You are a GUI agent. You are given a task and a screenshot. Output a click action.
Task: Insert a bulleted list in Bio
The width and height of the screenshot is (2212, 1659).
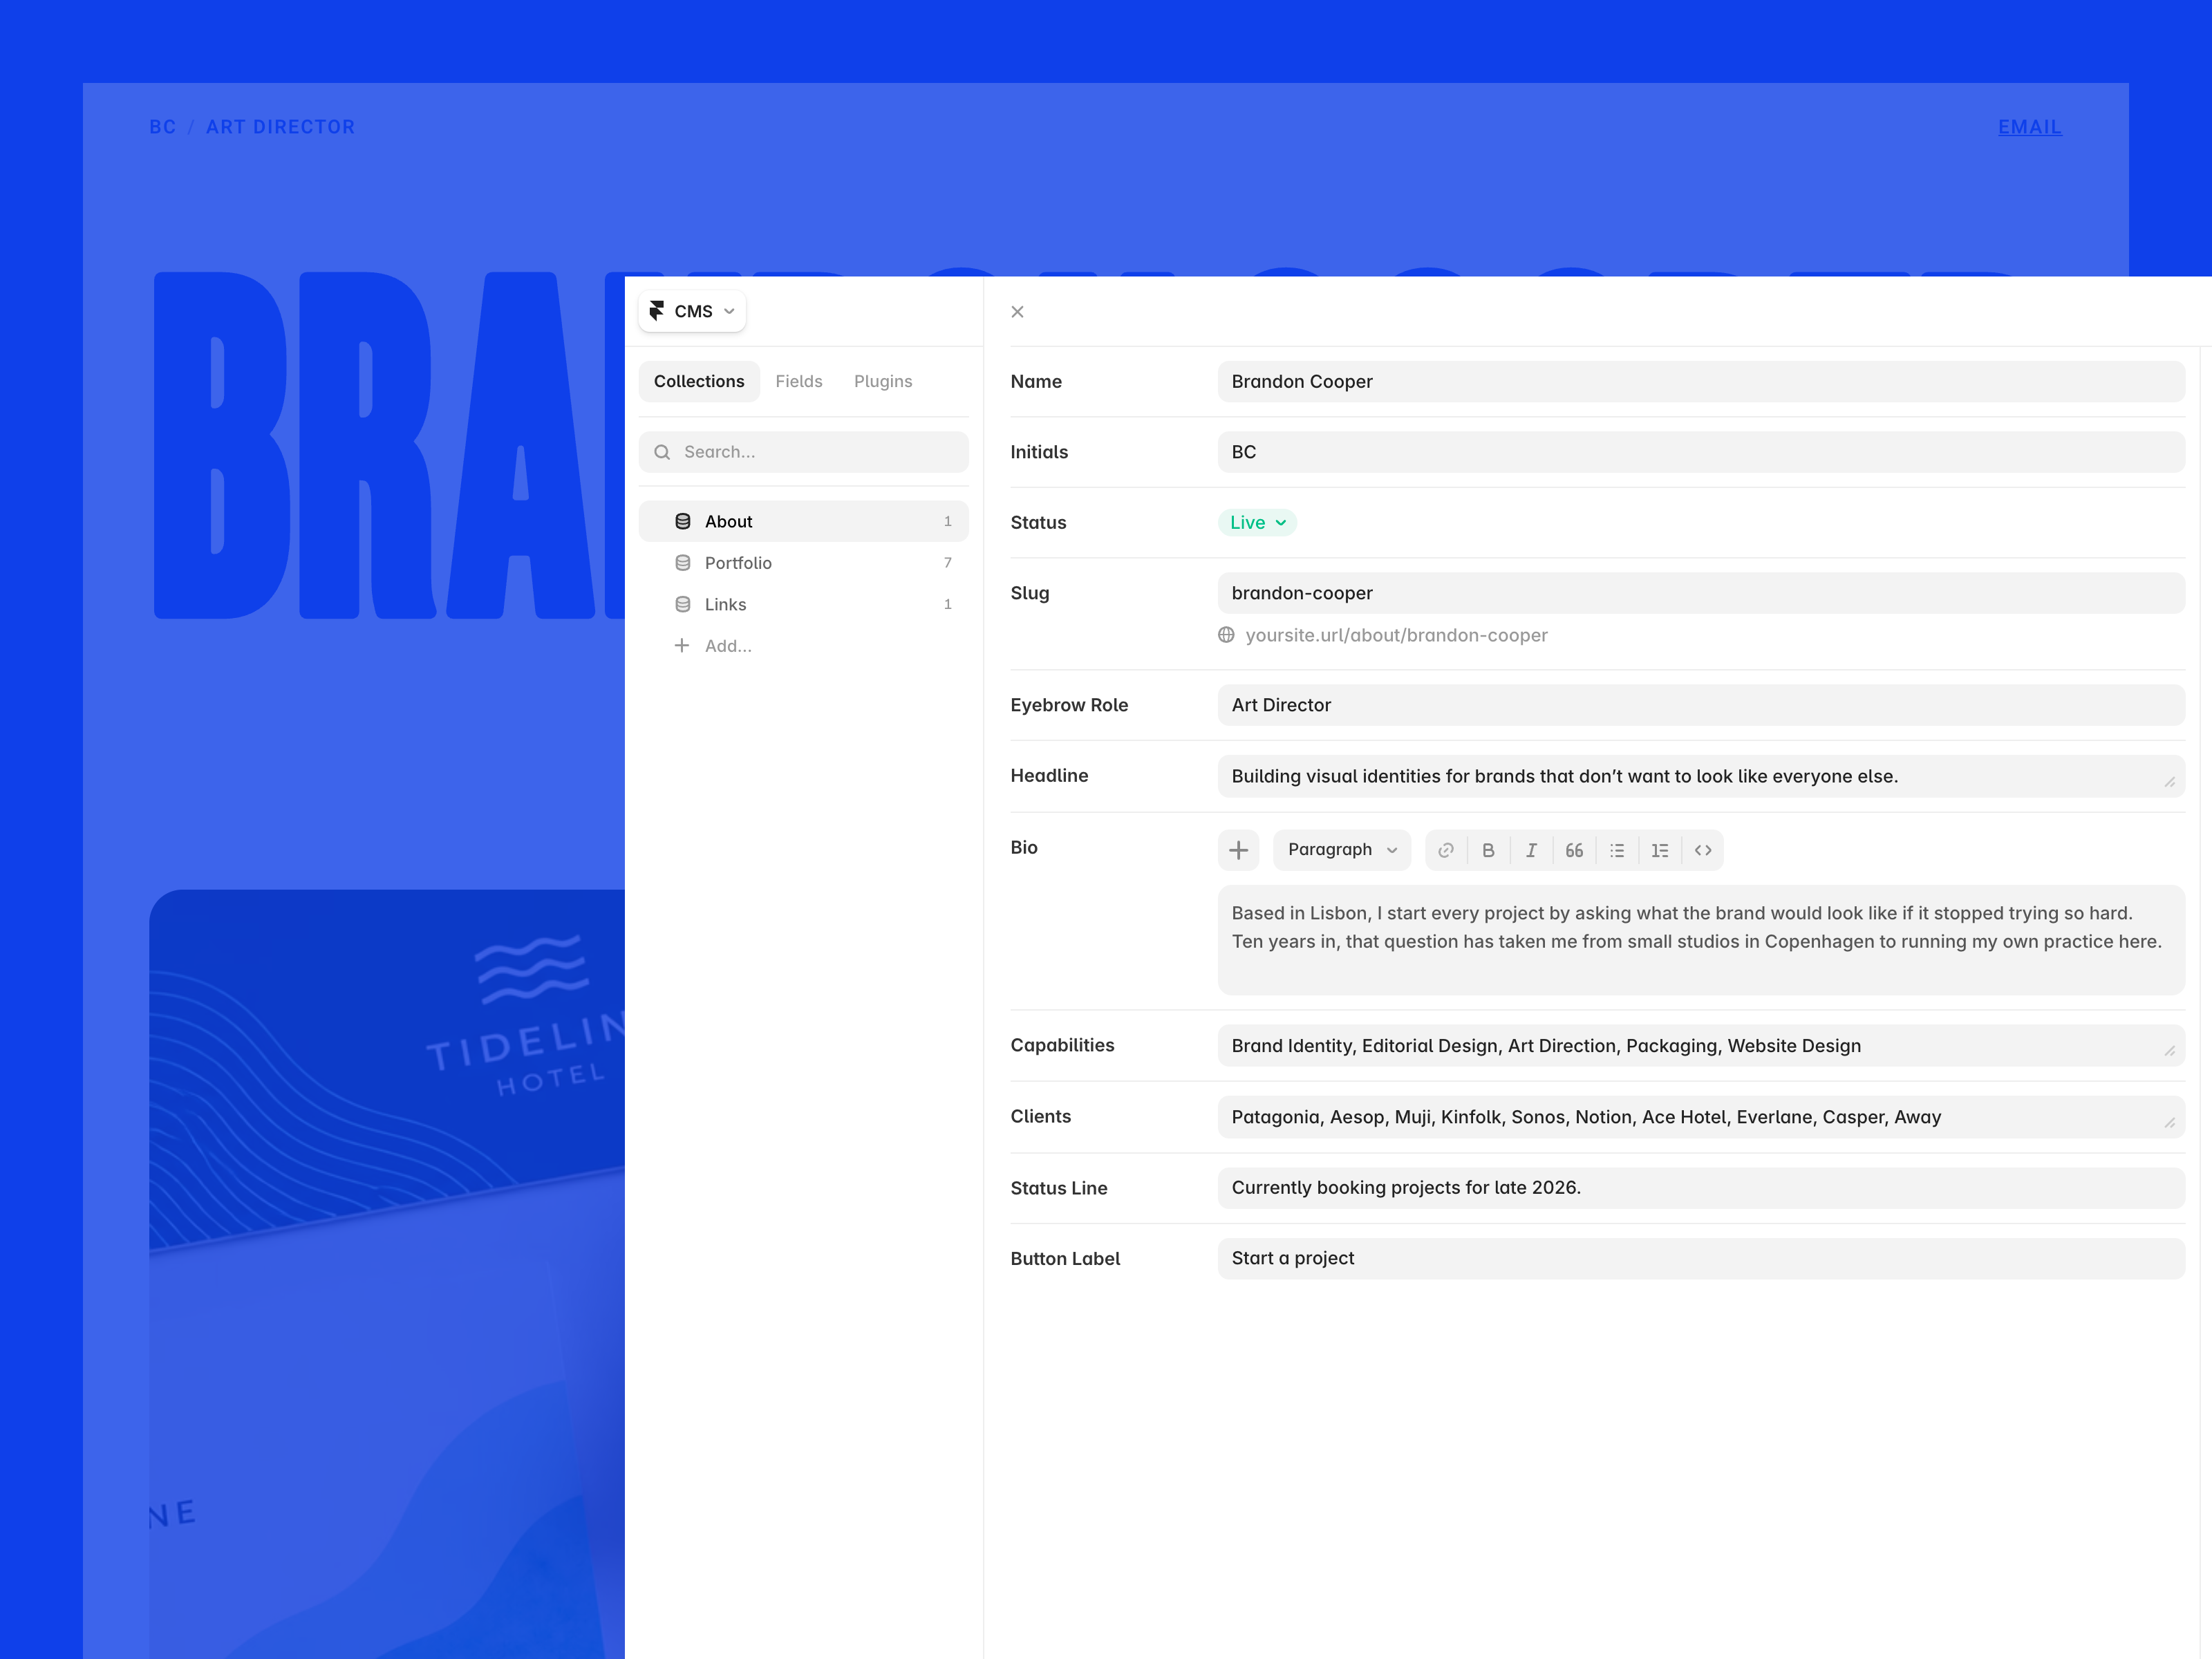tap(1617, 850)
